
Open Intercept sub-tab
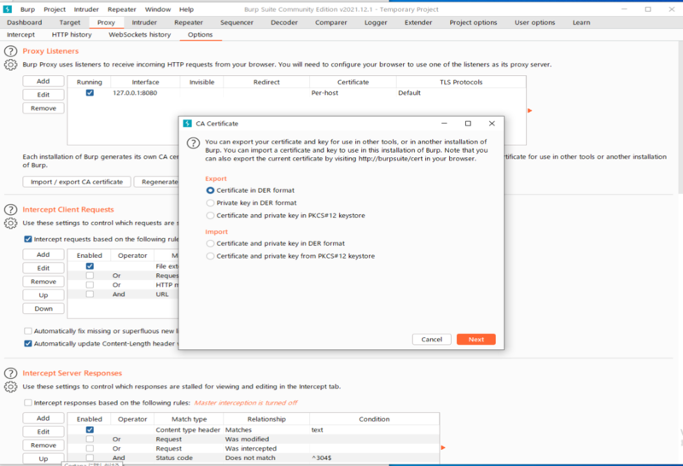coord(20,35)
